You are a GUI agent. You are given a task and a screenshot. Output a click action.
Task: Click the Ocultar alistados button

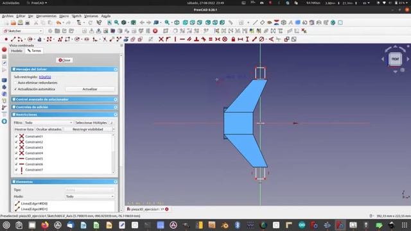click(x=49, y=130)
